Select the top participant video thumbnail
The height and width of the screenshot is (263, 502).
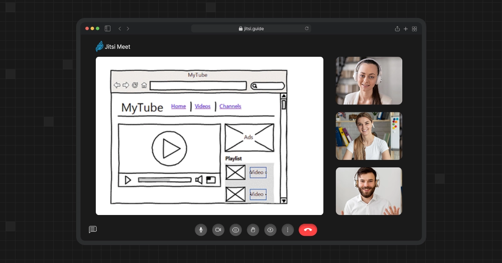click(369, 81)
